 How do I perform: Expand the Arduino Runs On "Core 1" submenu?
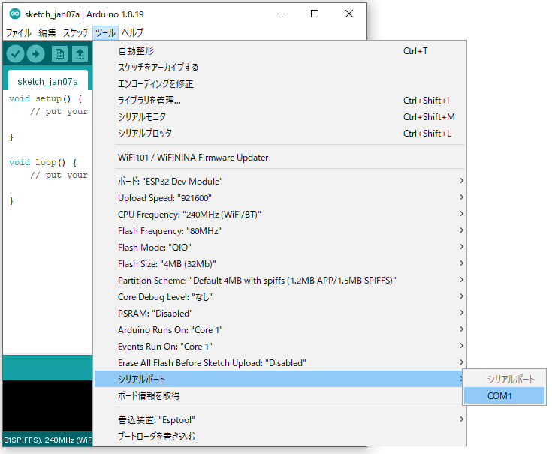tap(280, 330)
